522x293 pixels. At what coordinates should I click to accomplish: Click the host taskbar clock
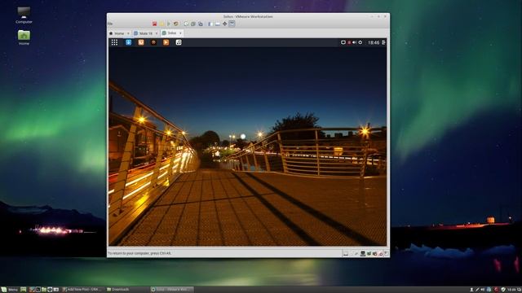tap(512, 290)
